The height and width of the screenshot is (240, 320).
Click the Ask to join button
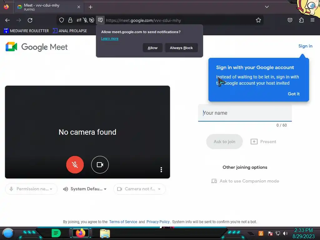point(224,142)
